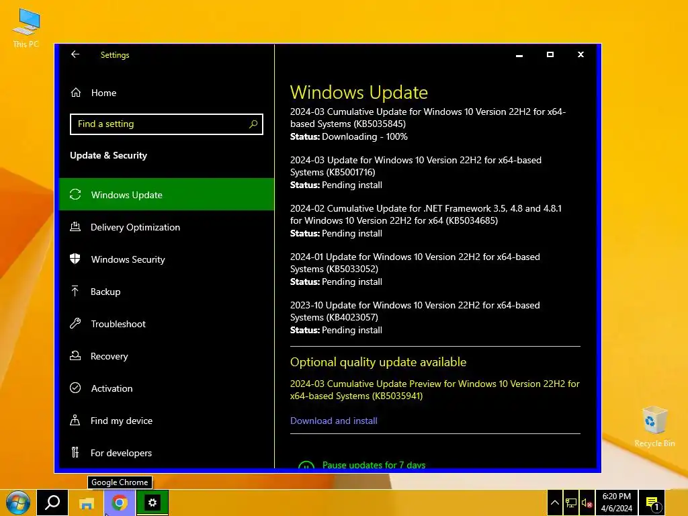Click the Delivery Optimization icon

pos(75,227)
